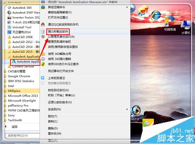Choose 打开文件位置(I)
The image size is (195, 144).
tap(85, 18)
